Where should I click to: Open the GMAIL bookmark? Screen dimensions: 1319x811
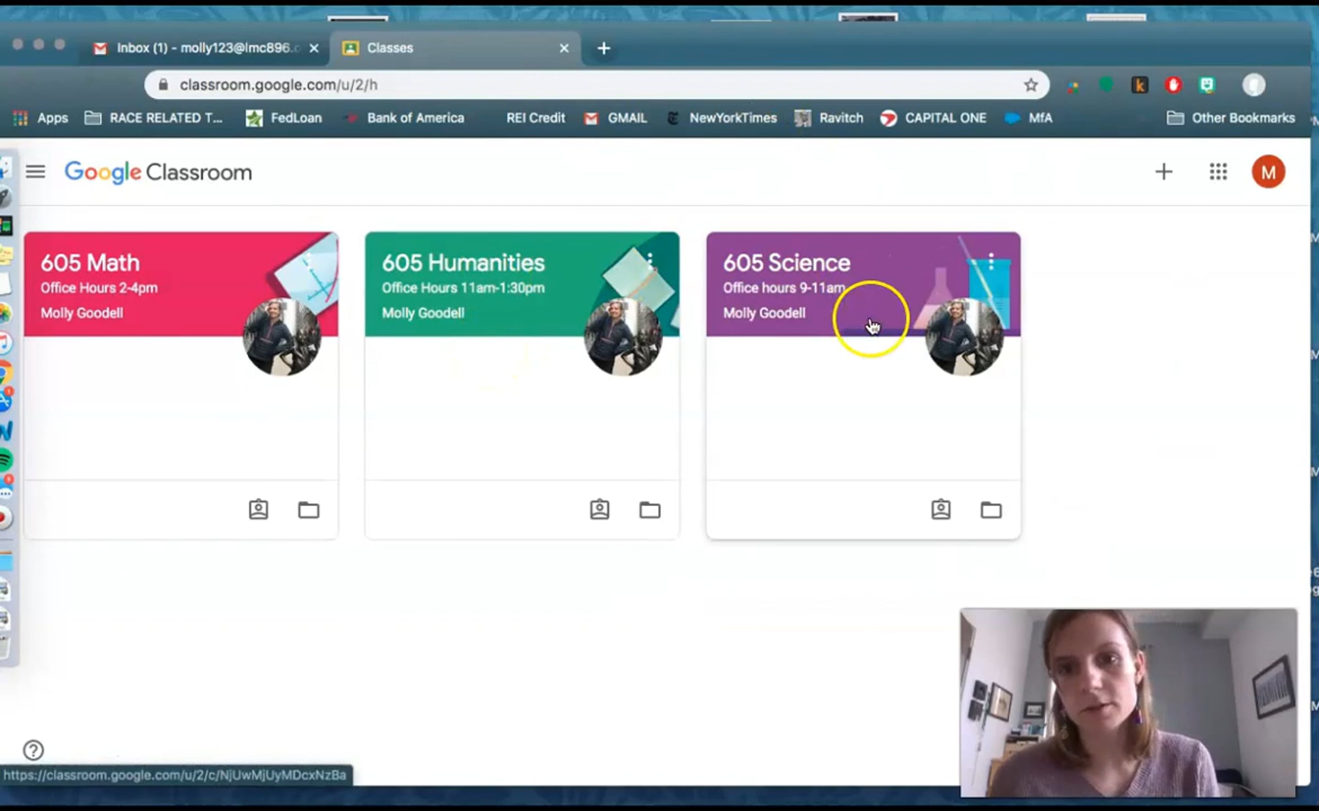point(616,118)
